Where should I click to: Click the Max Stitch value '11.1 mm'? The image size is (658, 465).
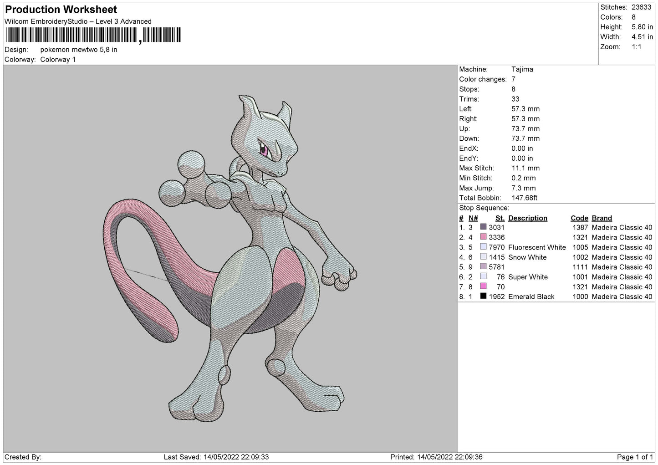click(x=525, y=168)
